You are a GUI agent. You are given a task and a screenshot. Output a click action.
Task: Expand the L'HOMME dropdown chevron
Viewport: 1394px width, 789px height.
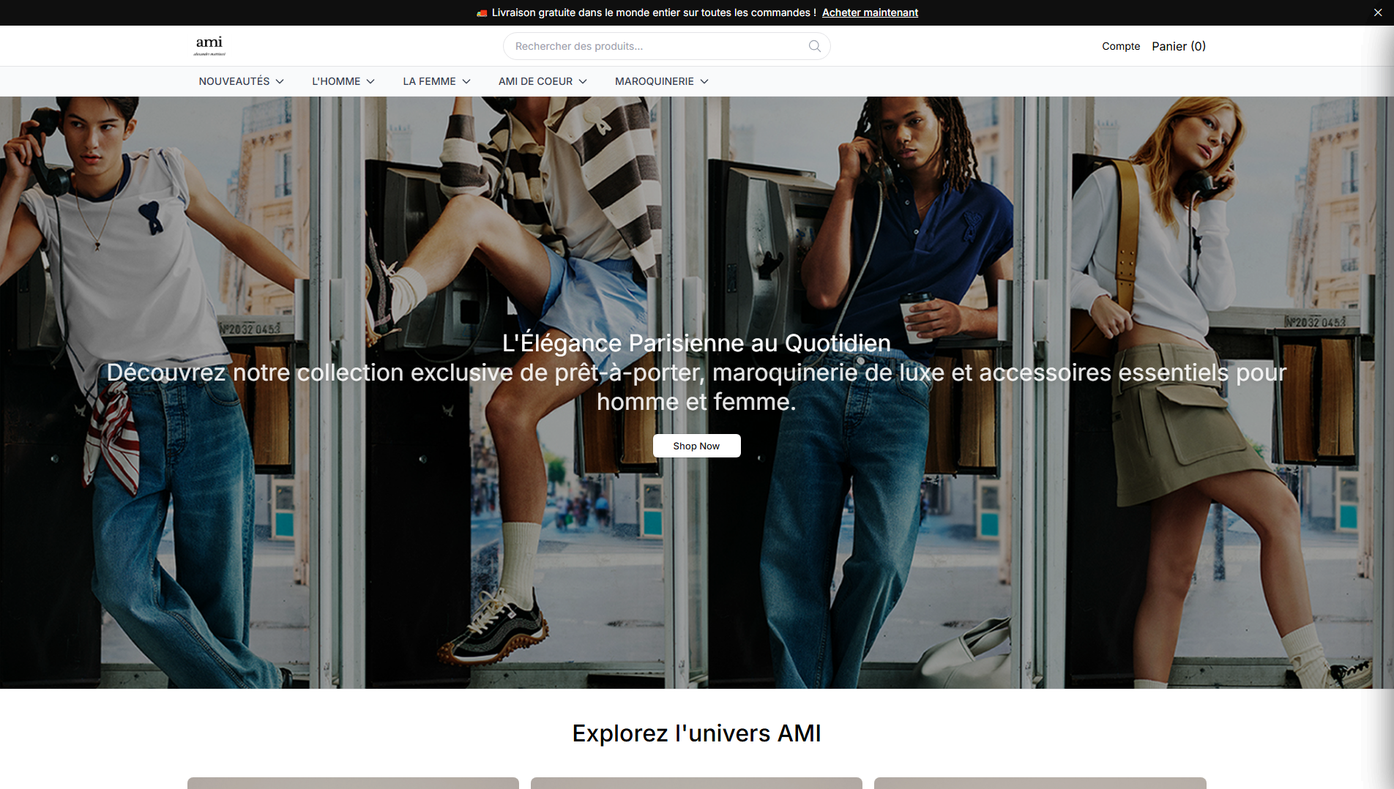[x=370, y=81]
